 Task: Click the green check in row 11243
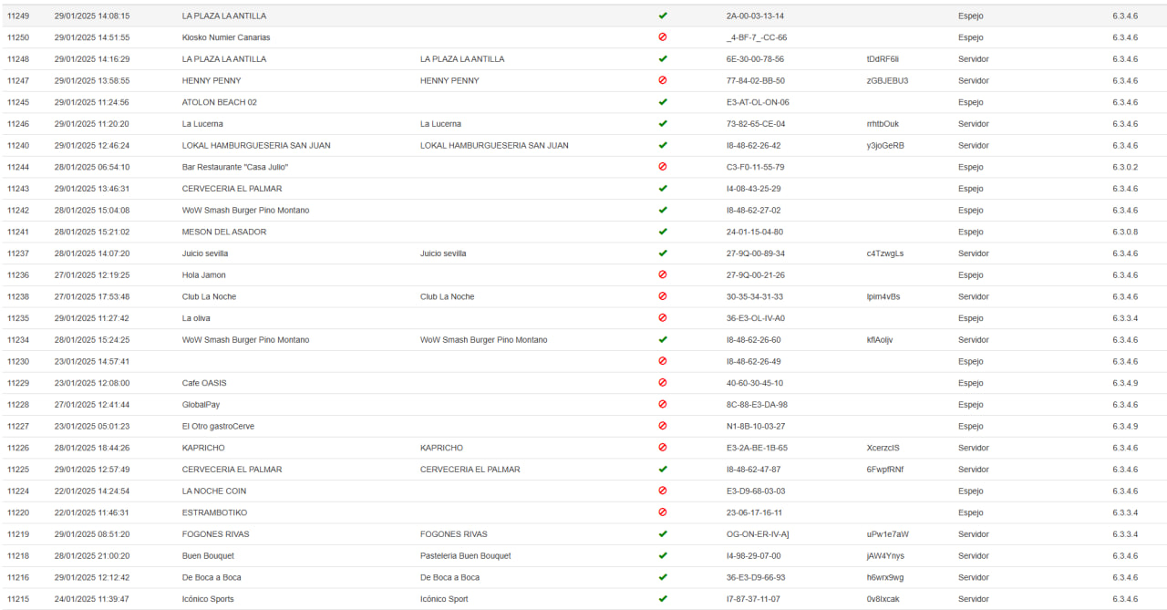663,189
